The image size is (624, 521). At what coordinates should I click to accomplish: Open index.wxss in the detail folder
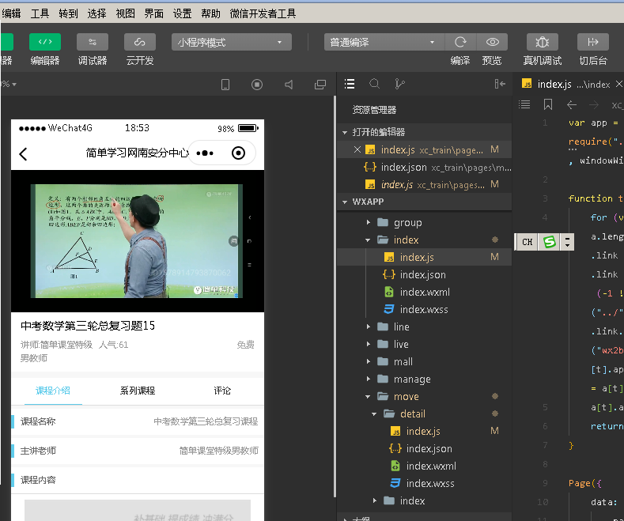424,483
